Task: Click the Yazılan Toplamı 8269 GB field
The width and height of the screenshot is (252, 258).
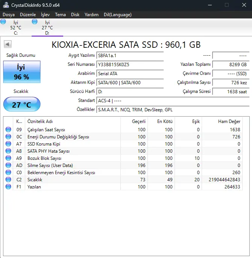Action: [x=231, y=65]
